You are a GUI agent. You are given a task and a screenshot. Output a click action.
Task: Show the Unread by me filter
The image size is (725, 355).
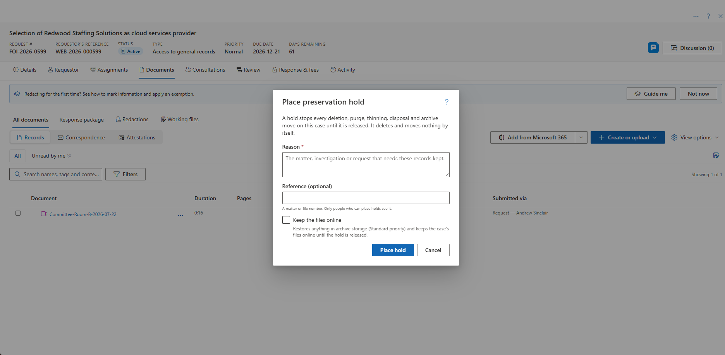pyautogui.click(x=51, y=156)
